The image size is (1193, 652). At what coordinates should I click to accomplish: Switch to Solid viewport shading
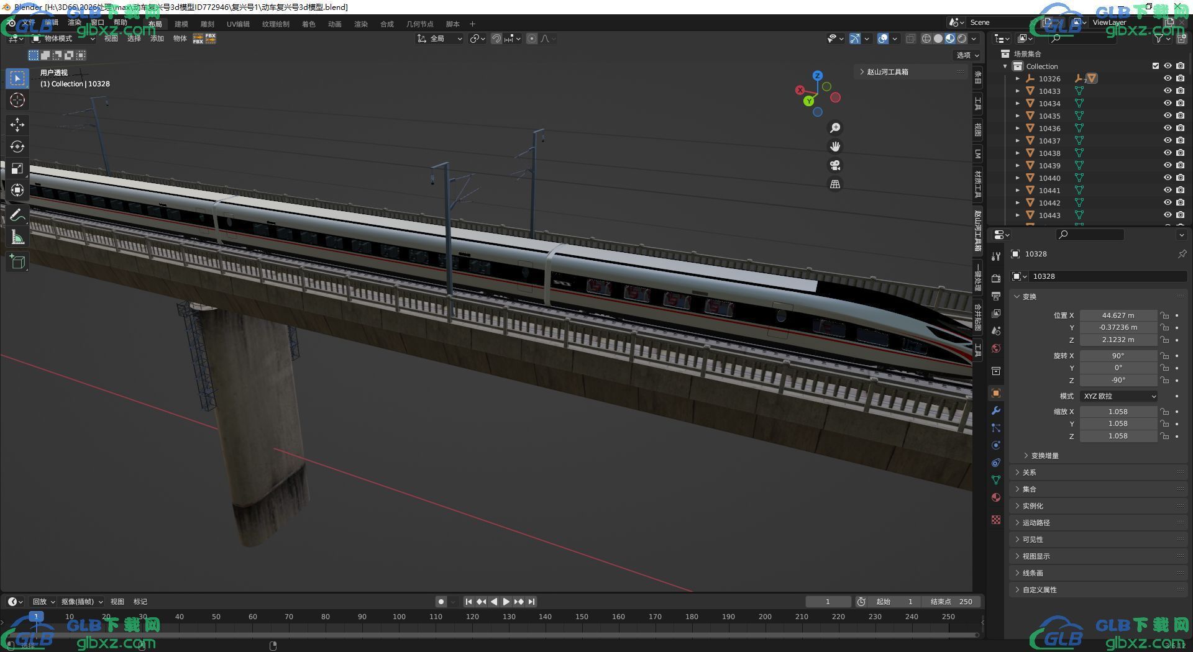point(938,38)
